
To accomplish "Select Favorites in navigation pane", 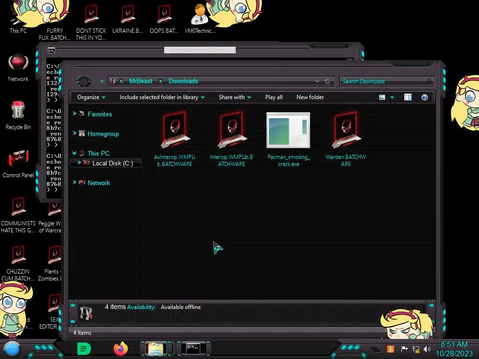I will (100, 114).
